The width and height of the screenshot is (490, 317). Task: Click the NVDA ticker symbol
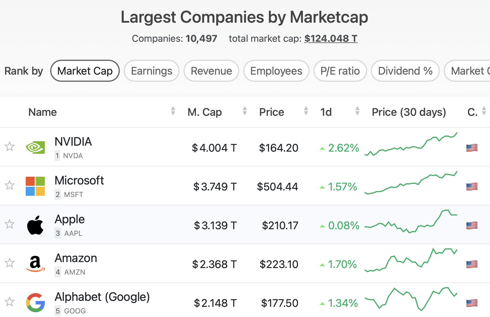point(73,156)
